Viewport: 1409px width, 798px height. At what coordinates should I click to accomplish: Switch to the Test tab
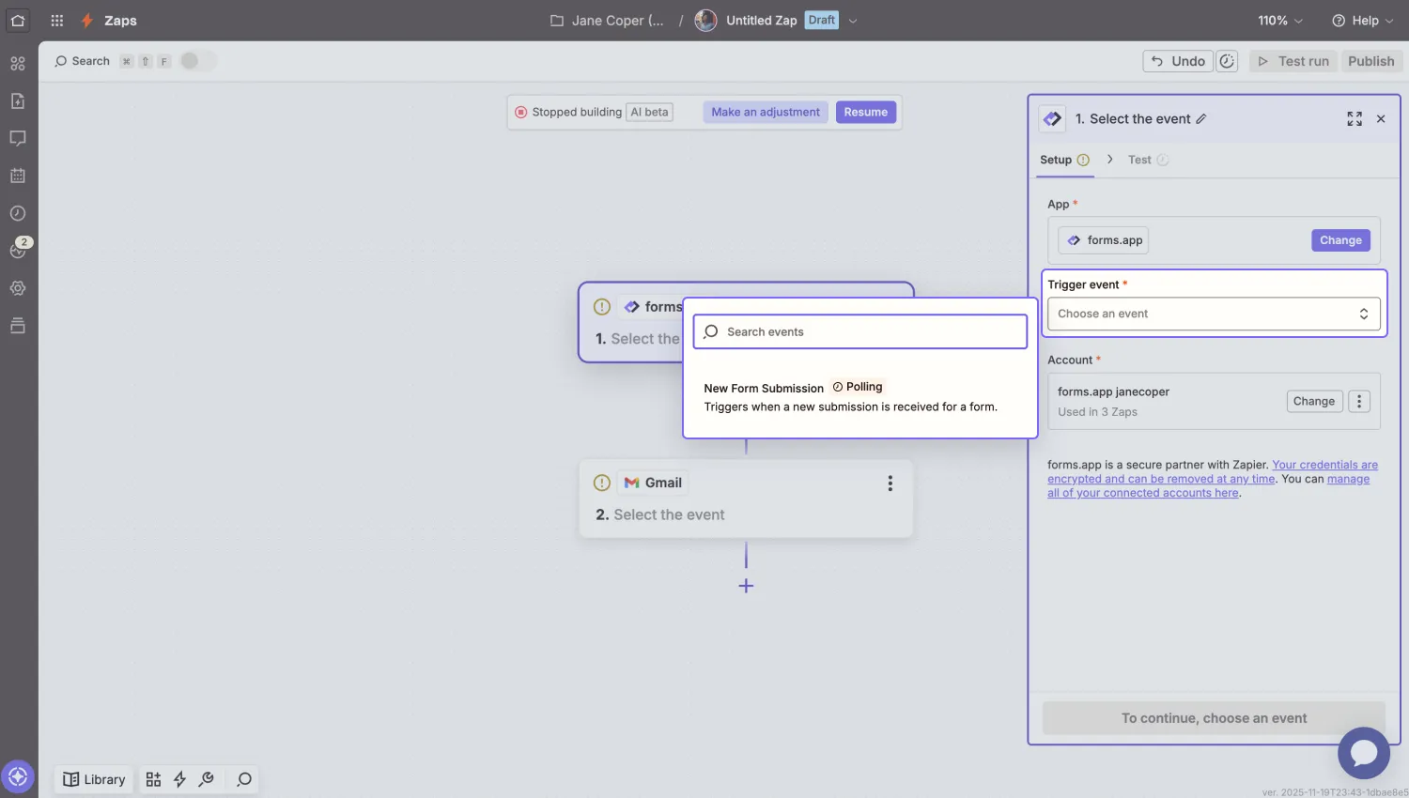pyautogui.click(x=1139, y=160)
